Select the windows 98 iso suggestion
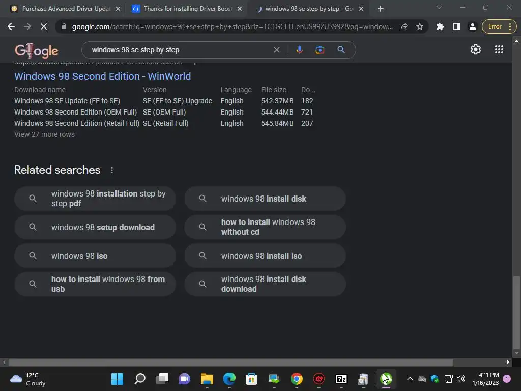The width and height of the screenshot is (521, 391). (x=95, y=256)
